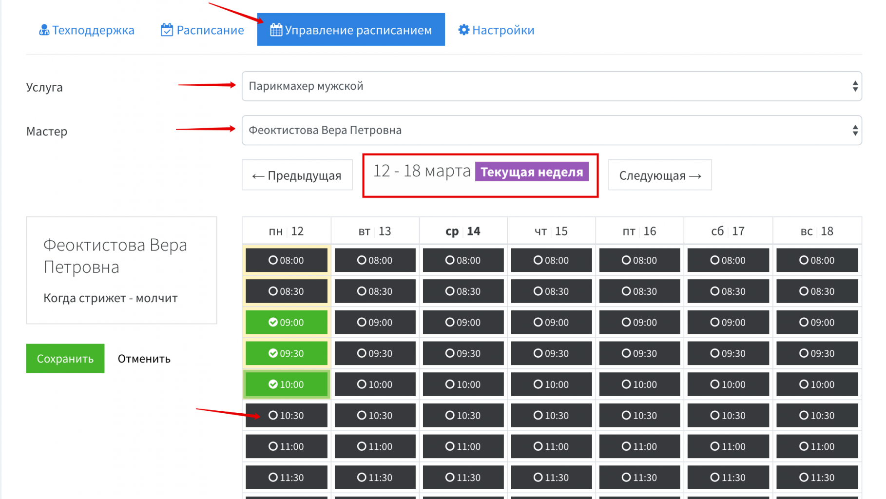
Task: Open the Услуга dropdown showing Парикмахер мужской
Action: tap(551, 86)
